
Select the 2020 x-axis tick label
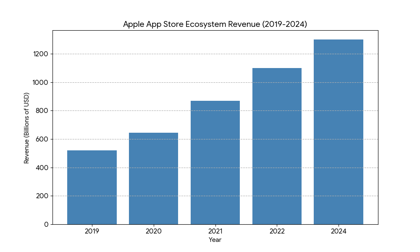click(153, 231)
